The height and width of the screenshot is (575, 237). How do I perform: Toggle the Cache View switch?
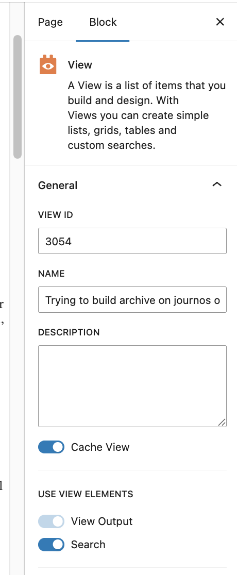point(52,447)
